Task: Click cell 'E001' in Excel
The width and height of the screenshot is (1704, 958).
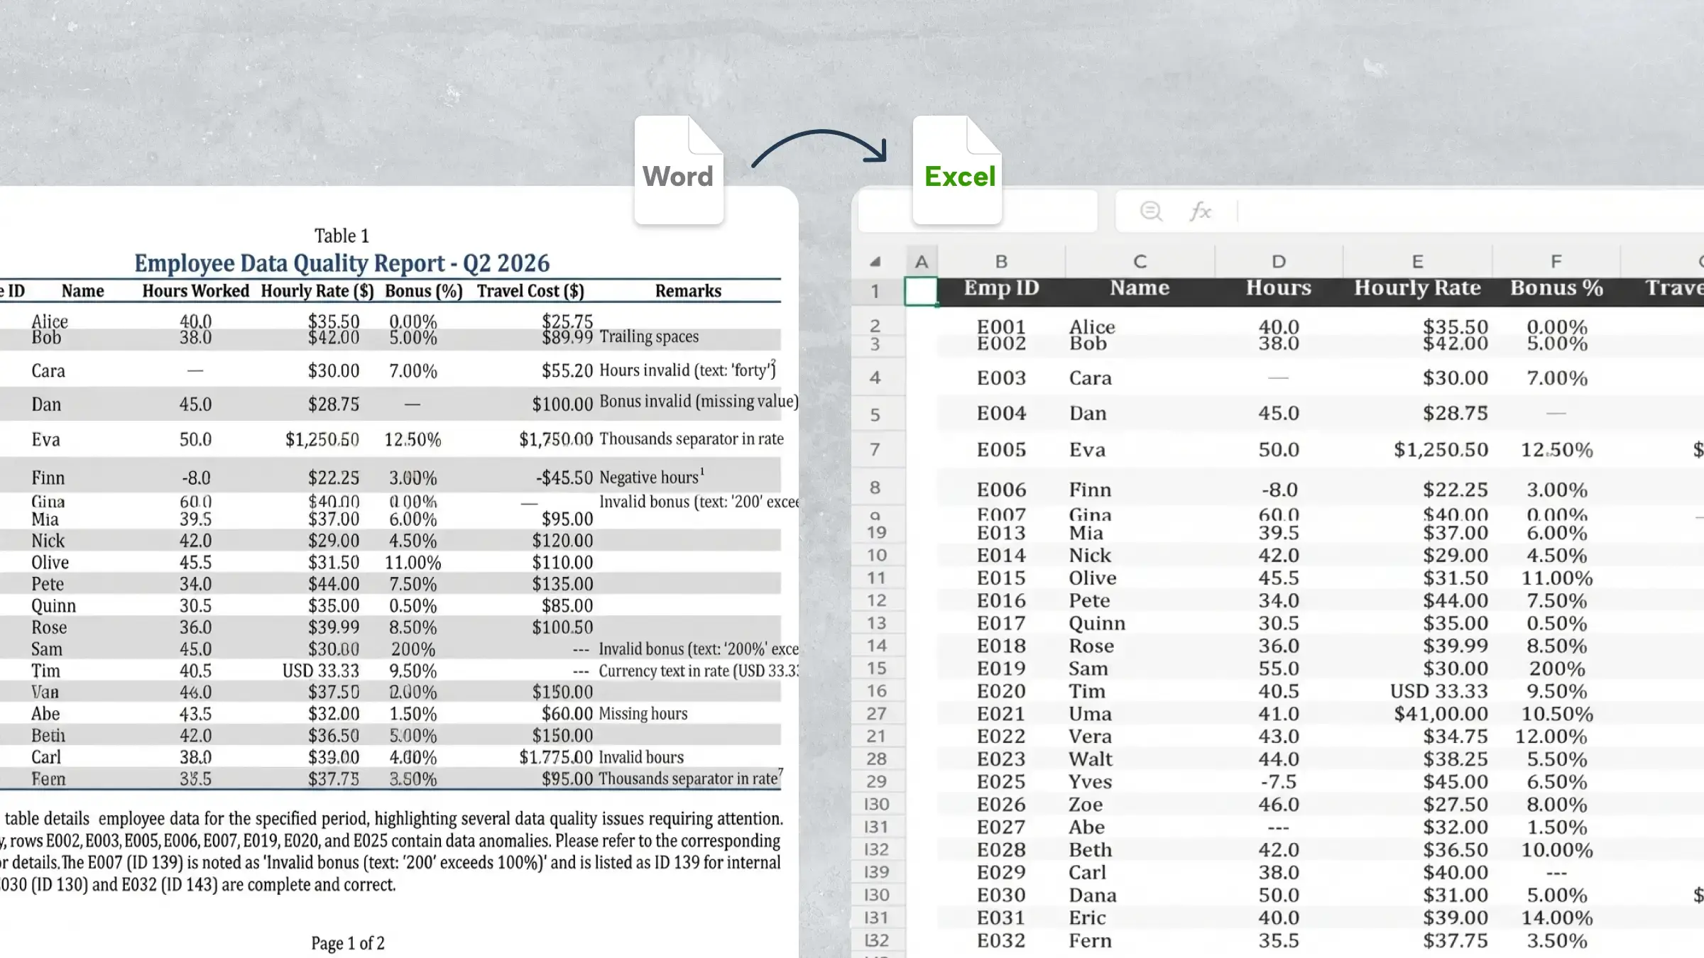Action: point(1001,327)
